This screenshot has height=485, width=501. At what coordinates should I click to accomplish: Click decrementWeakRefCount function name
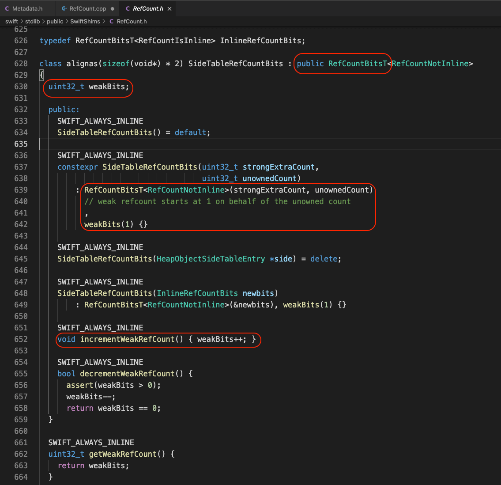click(127, 374)
